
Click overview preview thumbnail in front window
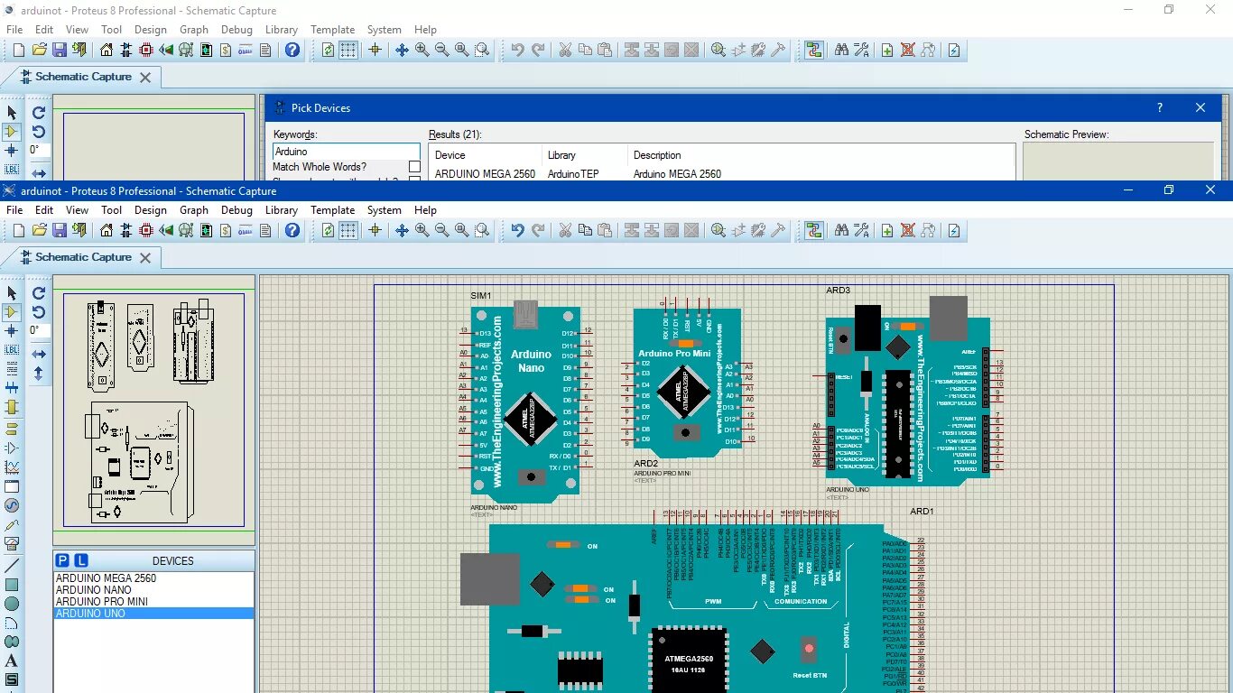[x=153, y=410]
